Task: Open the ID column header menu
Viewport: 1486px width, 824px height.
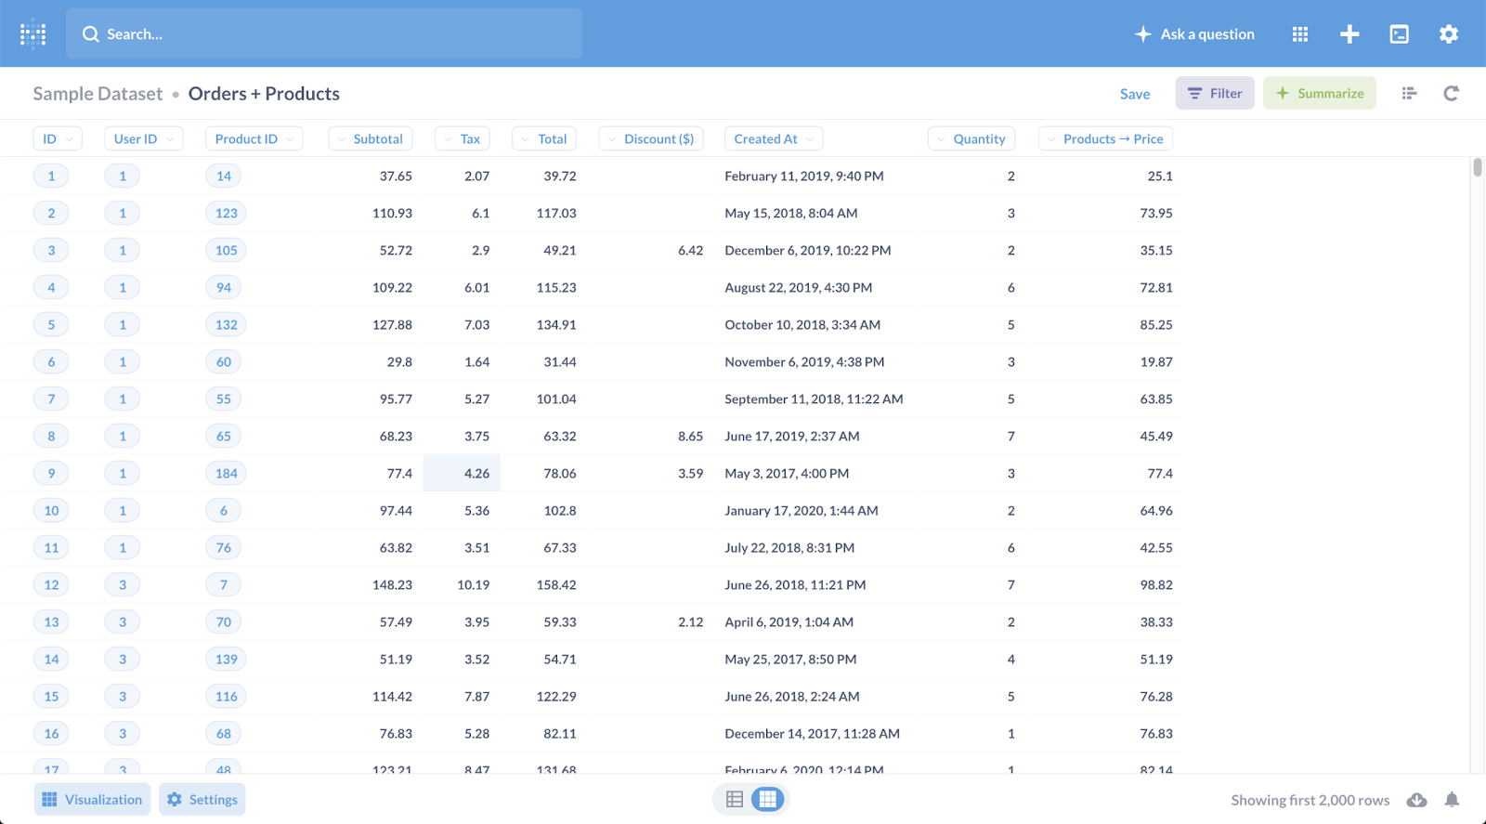Action: point(58,138)
